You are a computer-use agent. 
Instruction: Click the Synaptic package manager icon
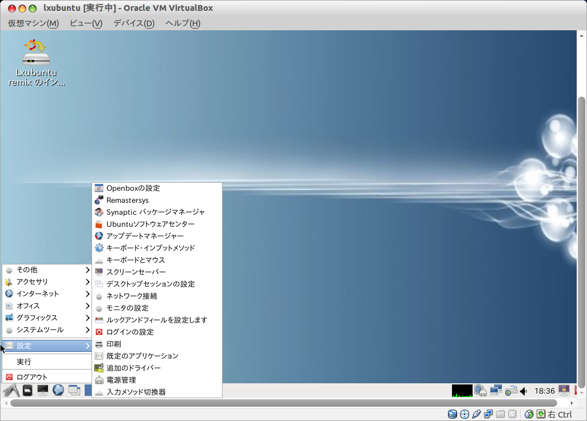[x=99, y=212]
